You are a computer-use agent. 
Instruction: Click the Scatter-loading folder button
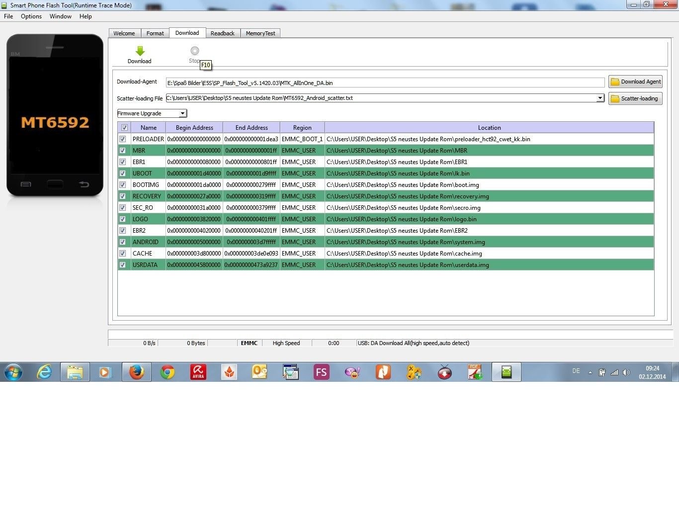point(635,98)
